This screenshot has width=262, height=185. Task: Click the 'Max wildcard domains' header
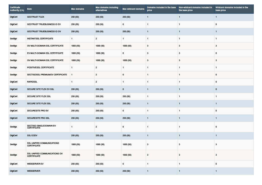[134, 9]
